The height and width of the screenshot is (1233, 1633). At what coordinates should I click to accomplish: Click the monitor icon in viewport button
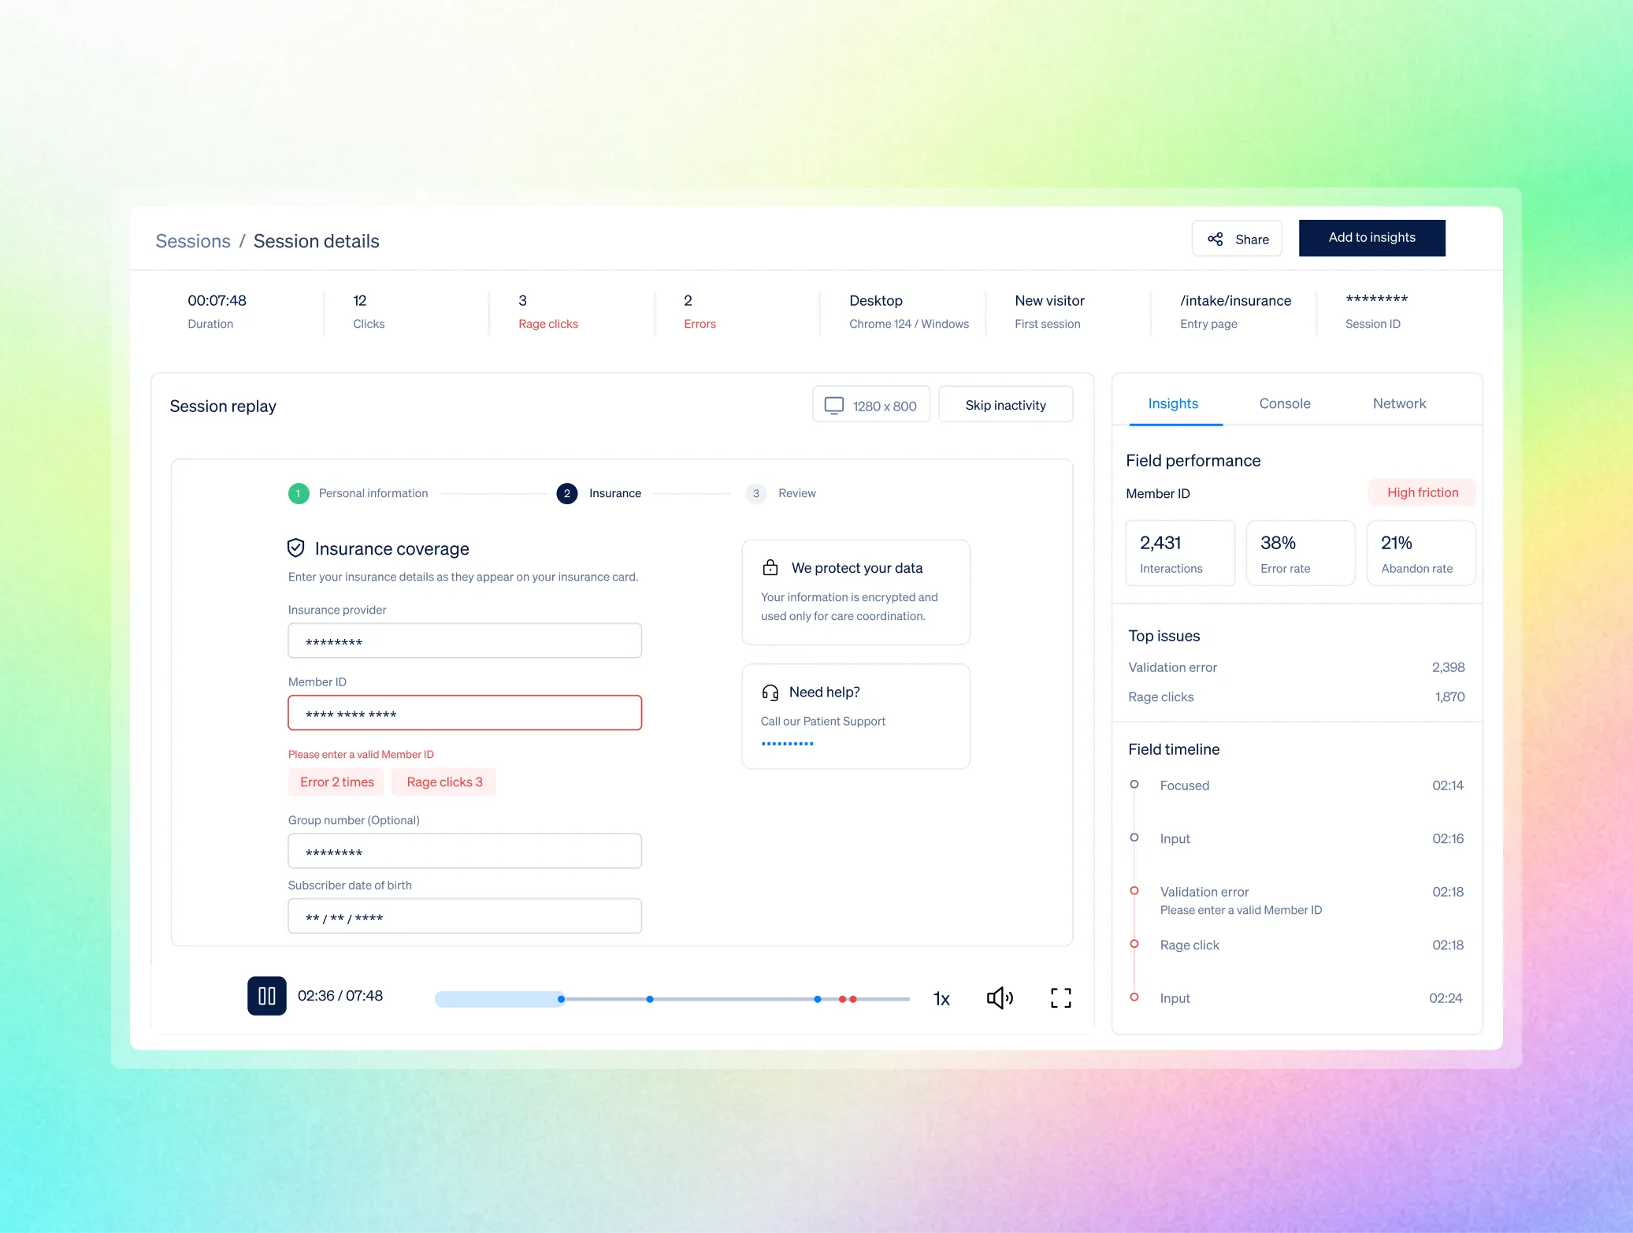pos(833,406)
